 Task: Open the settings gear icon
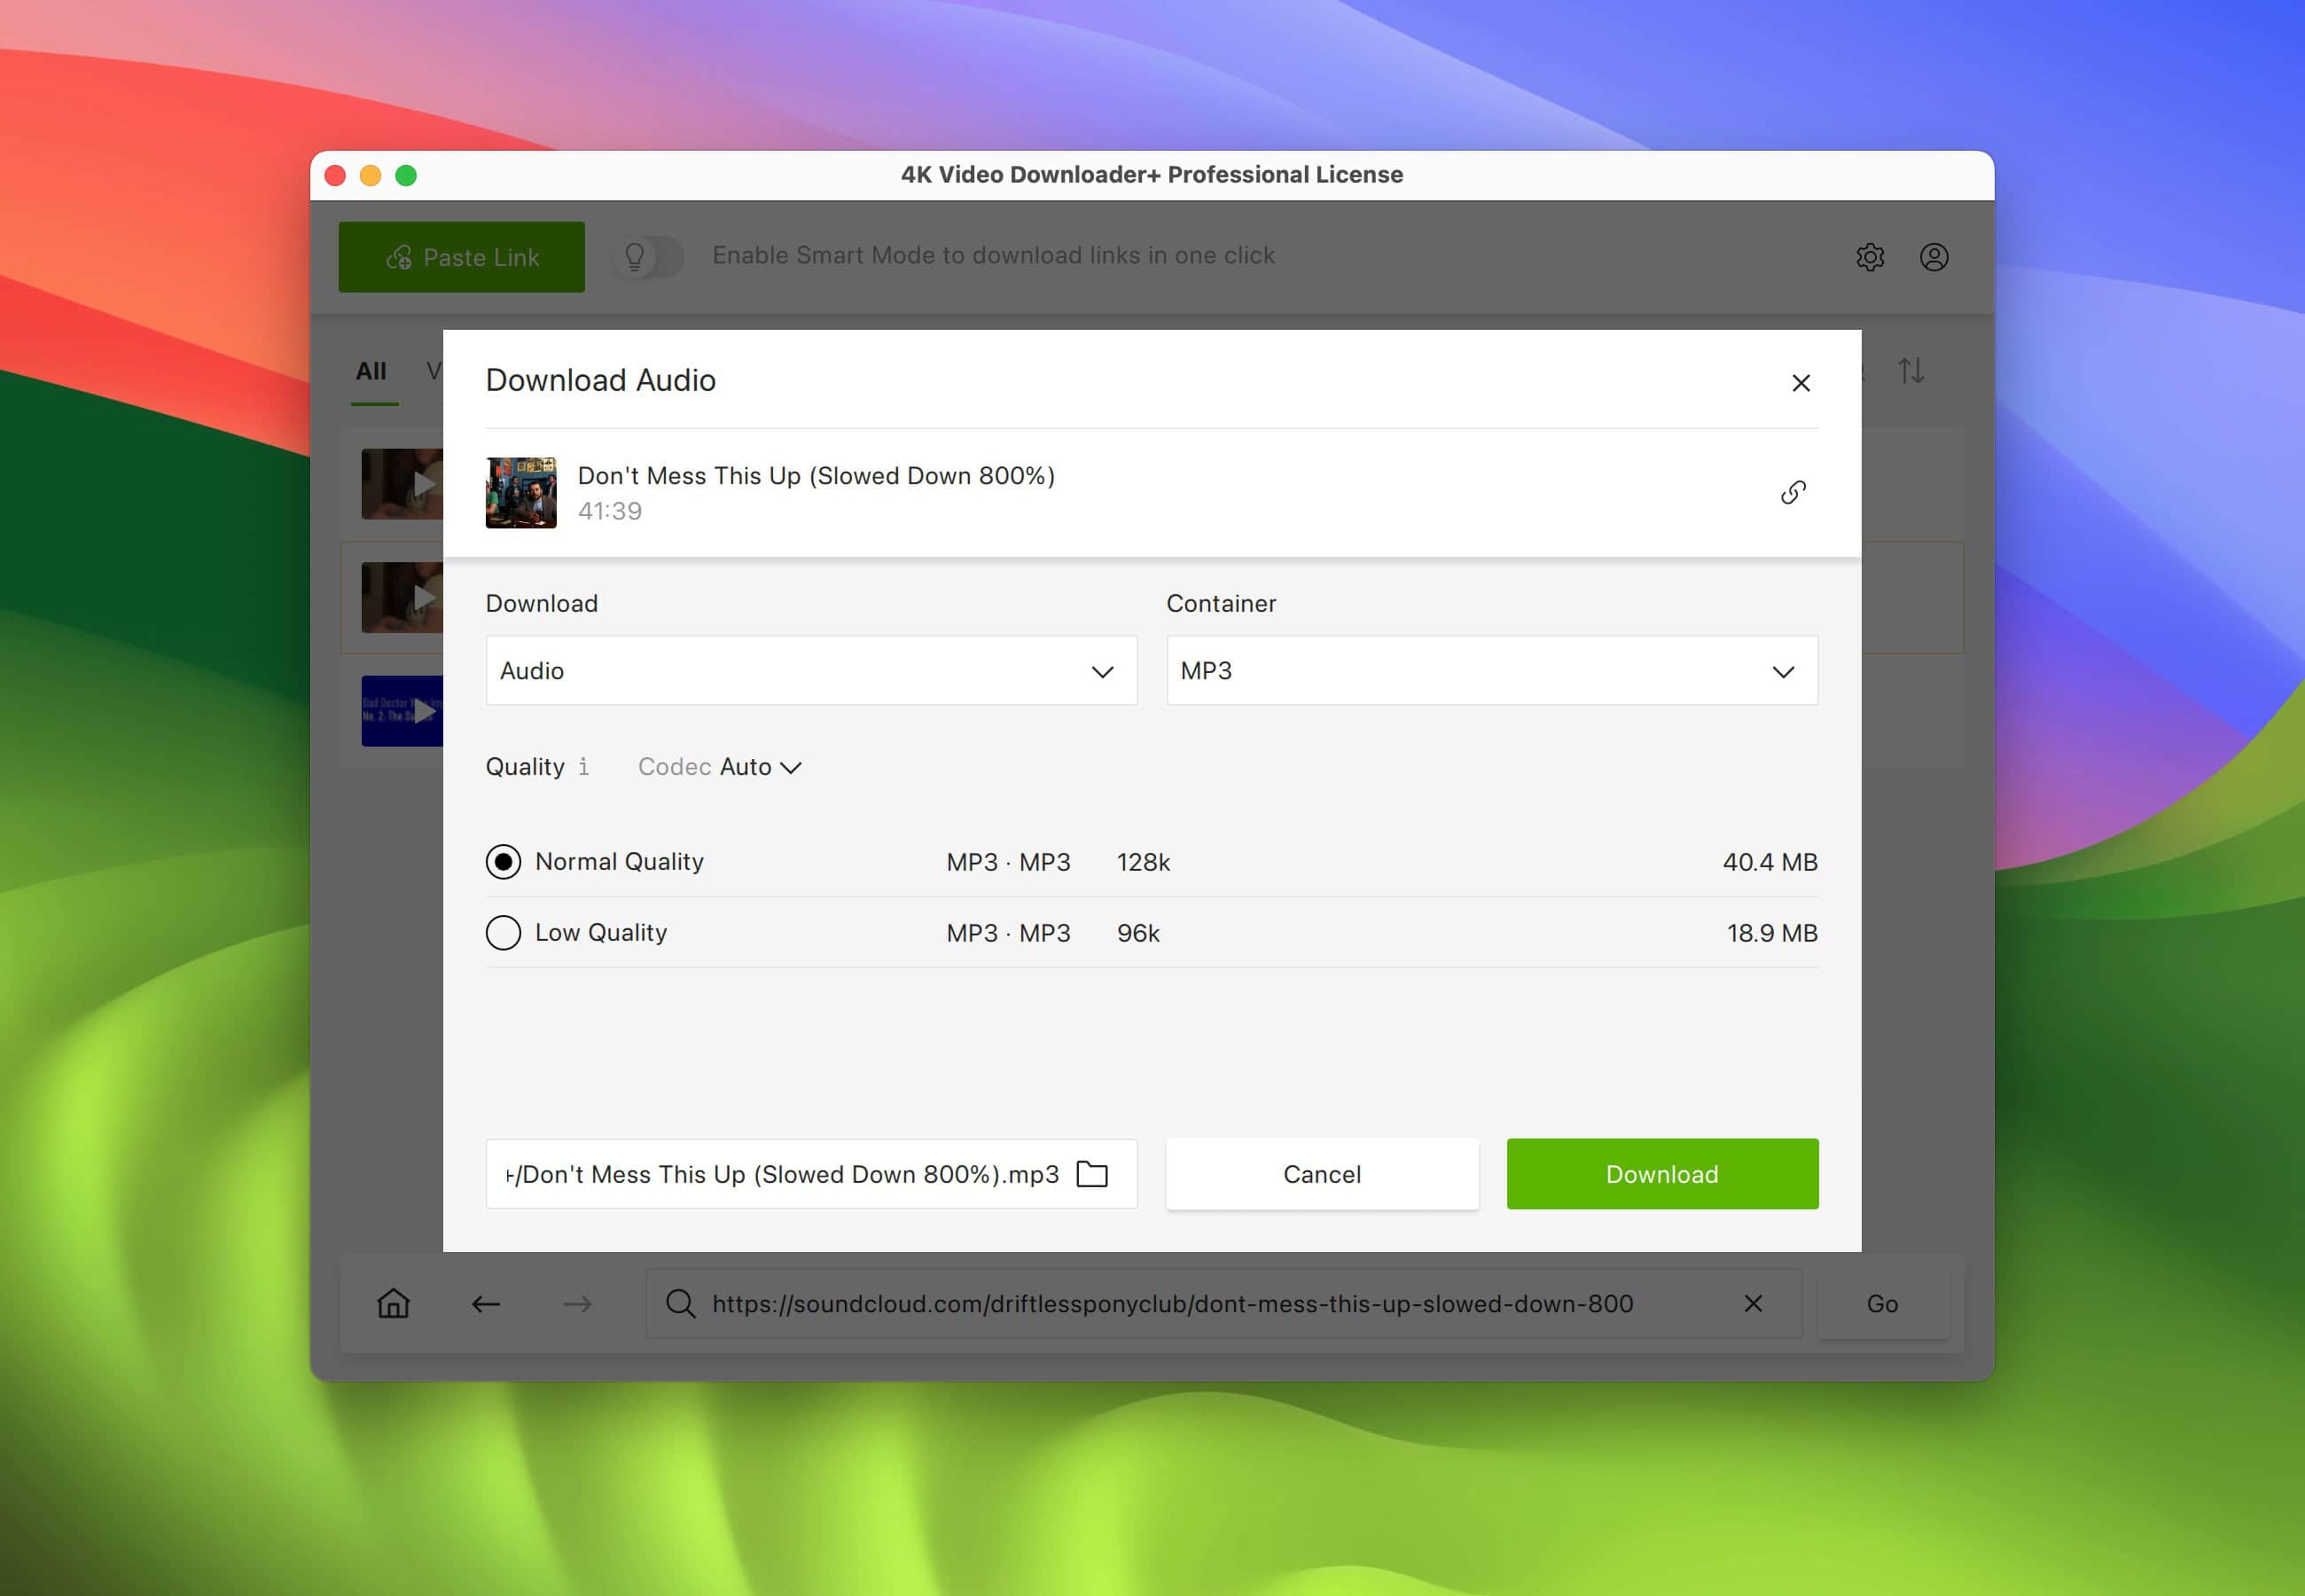(1871, 257)
